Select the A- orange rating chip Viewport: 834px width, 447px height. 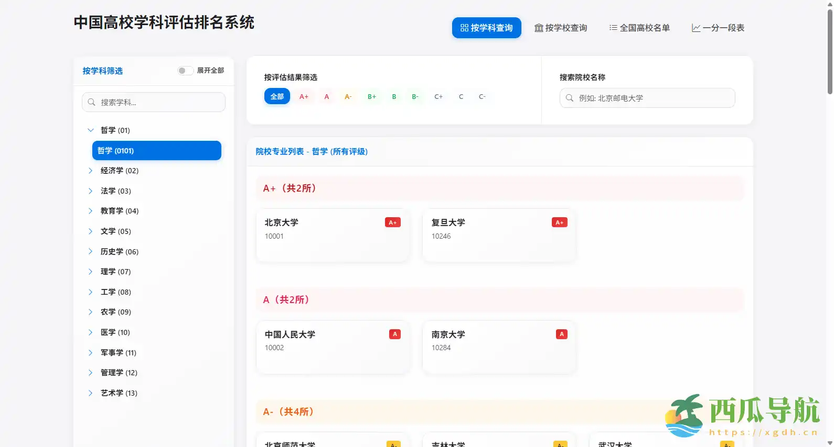coord(348,96)
